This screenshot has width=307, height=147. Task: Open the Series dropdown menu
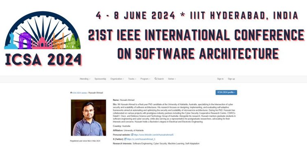(172, 79)
